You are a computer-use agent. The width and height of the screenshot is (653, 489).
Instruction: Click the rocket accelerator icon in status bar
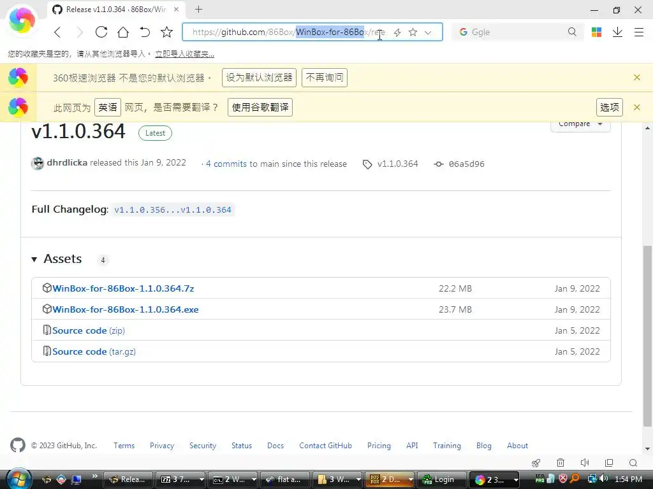click(x=536, y=463)
